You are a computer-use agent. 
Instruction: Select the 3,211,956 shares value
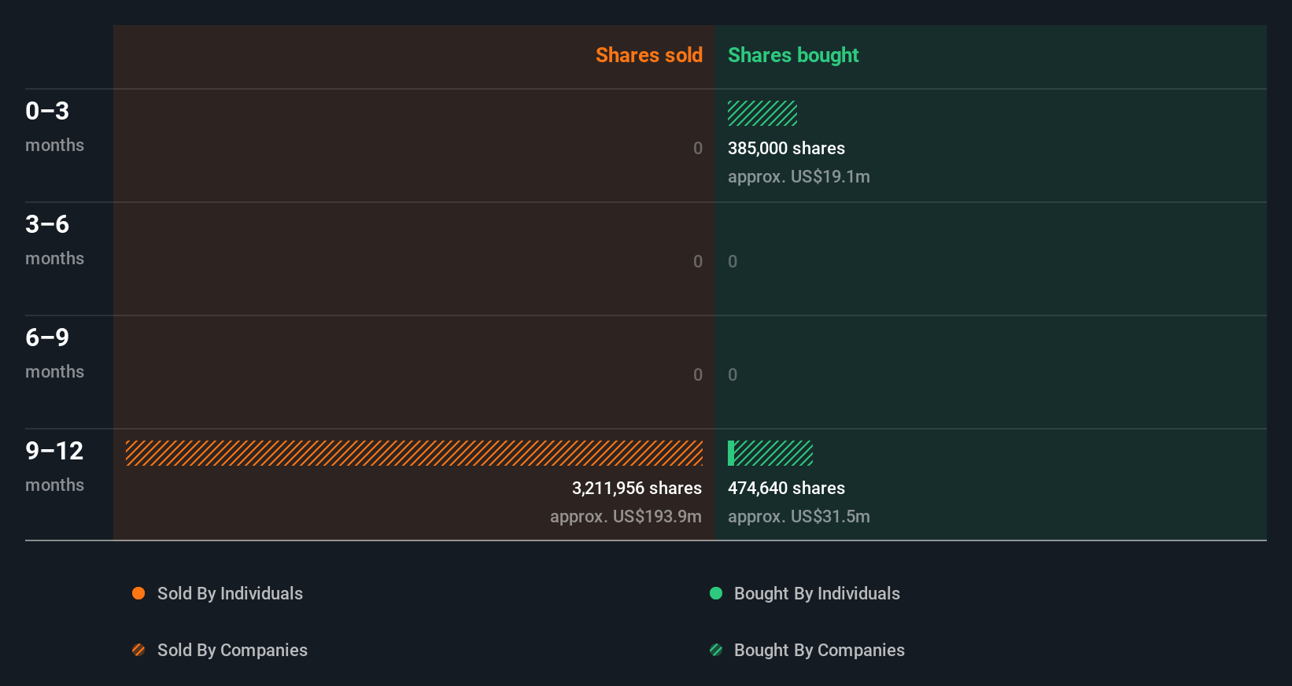point(637,488)
